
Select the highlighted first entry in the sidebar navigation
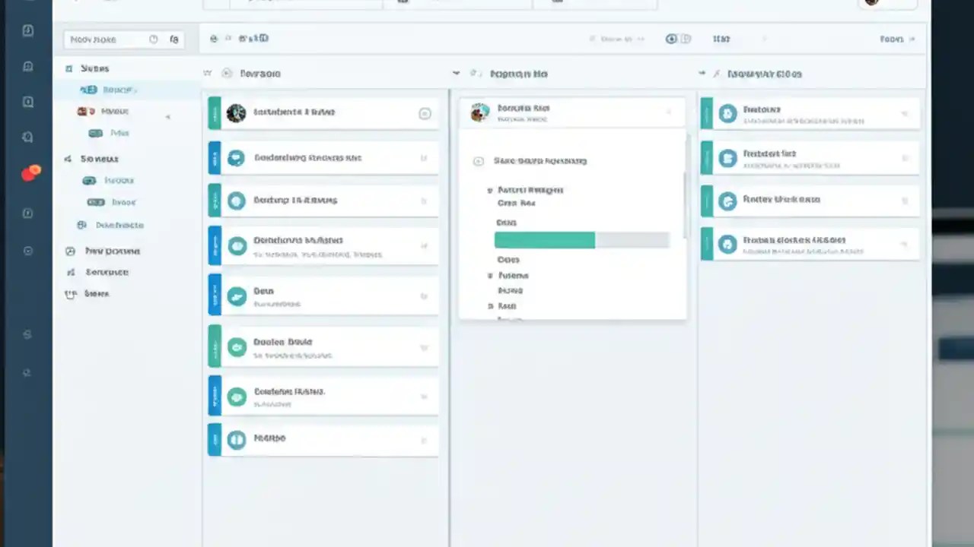[114, 90]
